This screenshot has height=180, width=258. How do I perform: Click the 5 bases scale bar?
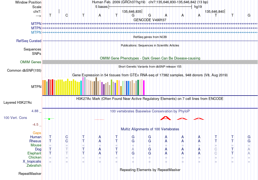tap(150, 7)
